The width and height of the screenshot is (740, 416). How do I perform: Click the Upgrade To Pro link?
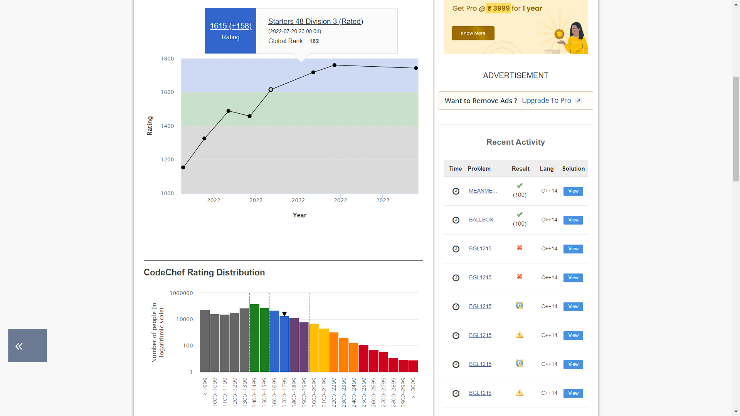point(546,101)
